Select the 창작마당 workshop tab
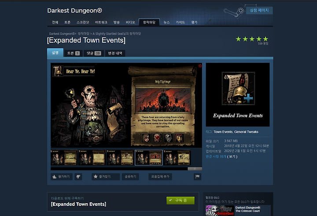 click(149, 22)
